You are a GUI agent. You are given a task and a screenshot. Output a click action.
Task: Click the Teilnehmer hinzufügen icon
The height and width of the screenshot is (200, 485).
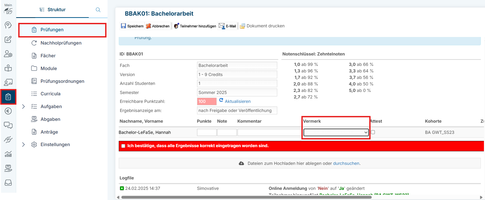pyautogui.click(x=176, y=26)
